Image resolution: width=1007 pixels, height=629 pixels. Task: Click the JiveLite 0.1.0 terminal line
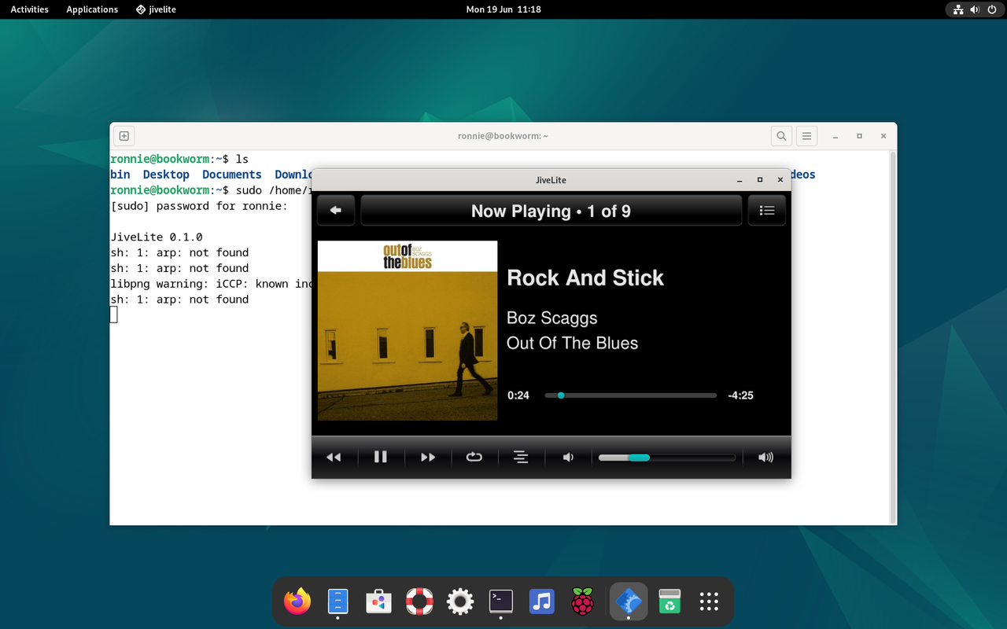157,237
